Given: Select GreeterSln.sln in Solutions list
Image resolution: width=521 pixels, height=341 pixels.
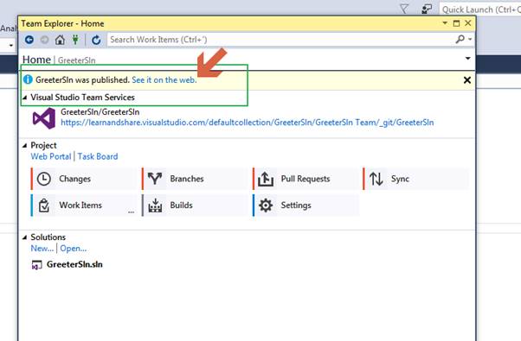Looking at the screenshot, I should [x=74, y=264].
